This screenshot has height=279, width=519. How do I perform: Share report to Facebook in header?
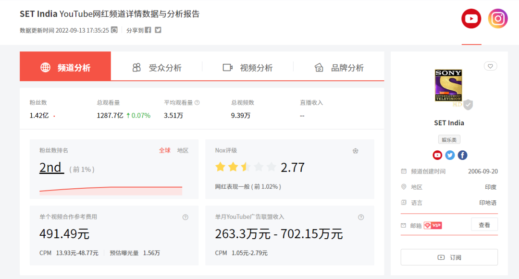148,30
